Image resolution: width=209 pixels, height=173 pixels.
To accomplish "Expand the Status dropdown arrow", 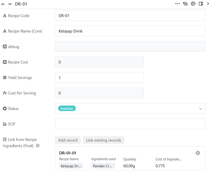I will pyautogui.click(x=200, y=109).
